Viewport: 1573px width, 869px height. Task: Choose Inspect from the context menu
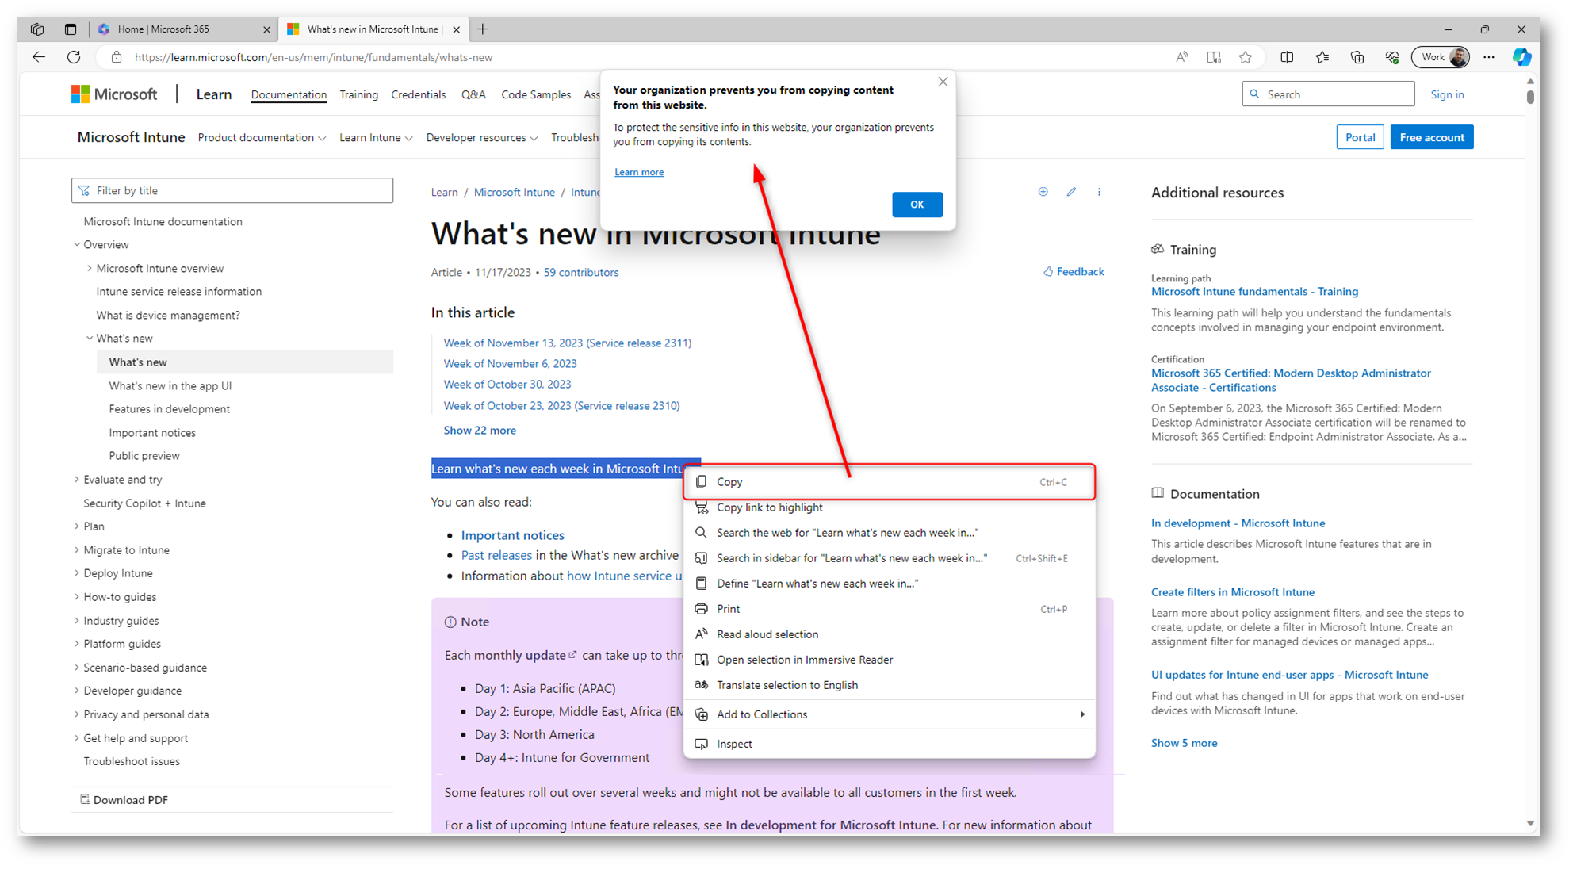click(x=734, y=744)
